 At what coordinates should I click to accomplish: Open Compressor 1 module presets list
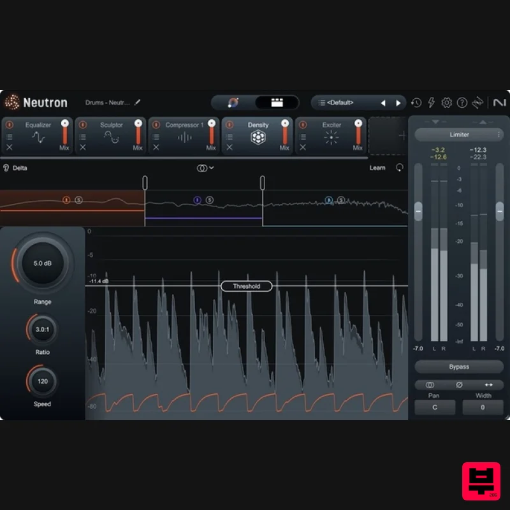point(156,136)
